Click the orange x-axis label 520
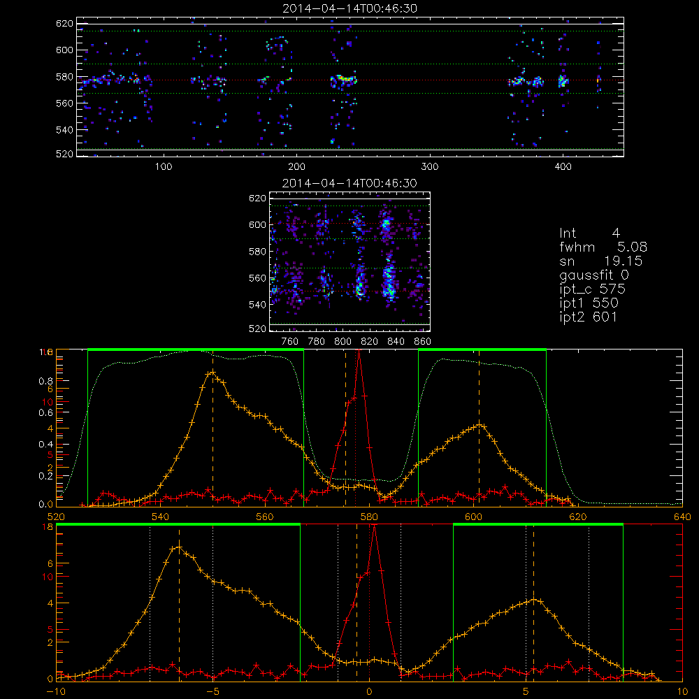This screenshot has width=699, height=699. click(x=56, y=517)
